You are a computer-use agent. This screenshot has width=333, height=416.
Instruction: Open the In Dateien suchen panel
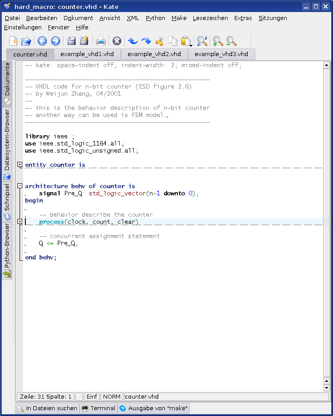click(48, 408)
